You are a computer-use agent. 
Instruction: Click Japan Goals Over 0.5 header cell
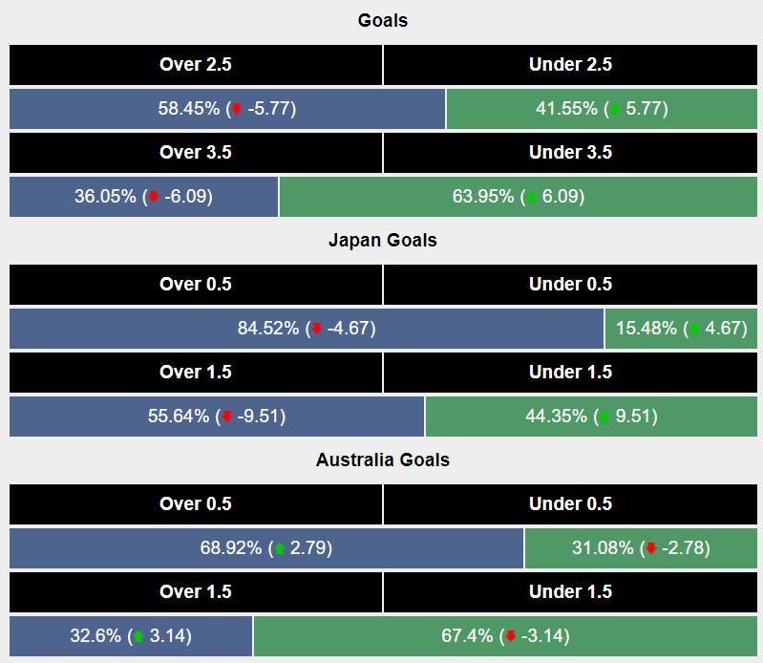pos(196,285)
